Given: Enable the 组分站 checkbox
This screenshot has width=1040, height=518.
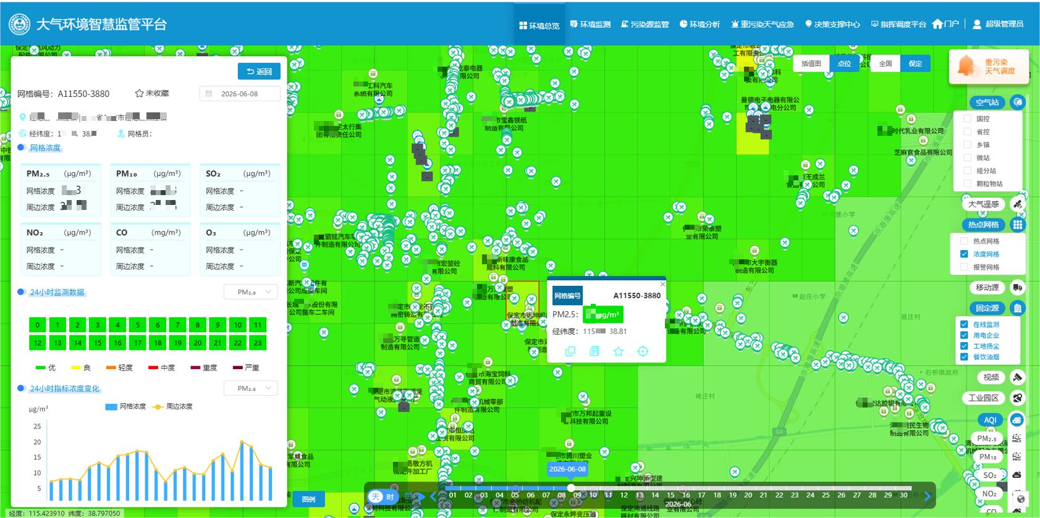Looking at the screenshot, I should [968, 170].
